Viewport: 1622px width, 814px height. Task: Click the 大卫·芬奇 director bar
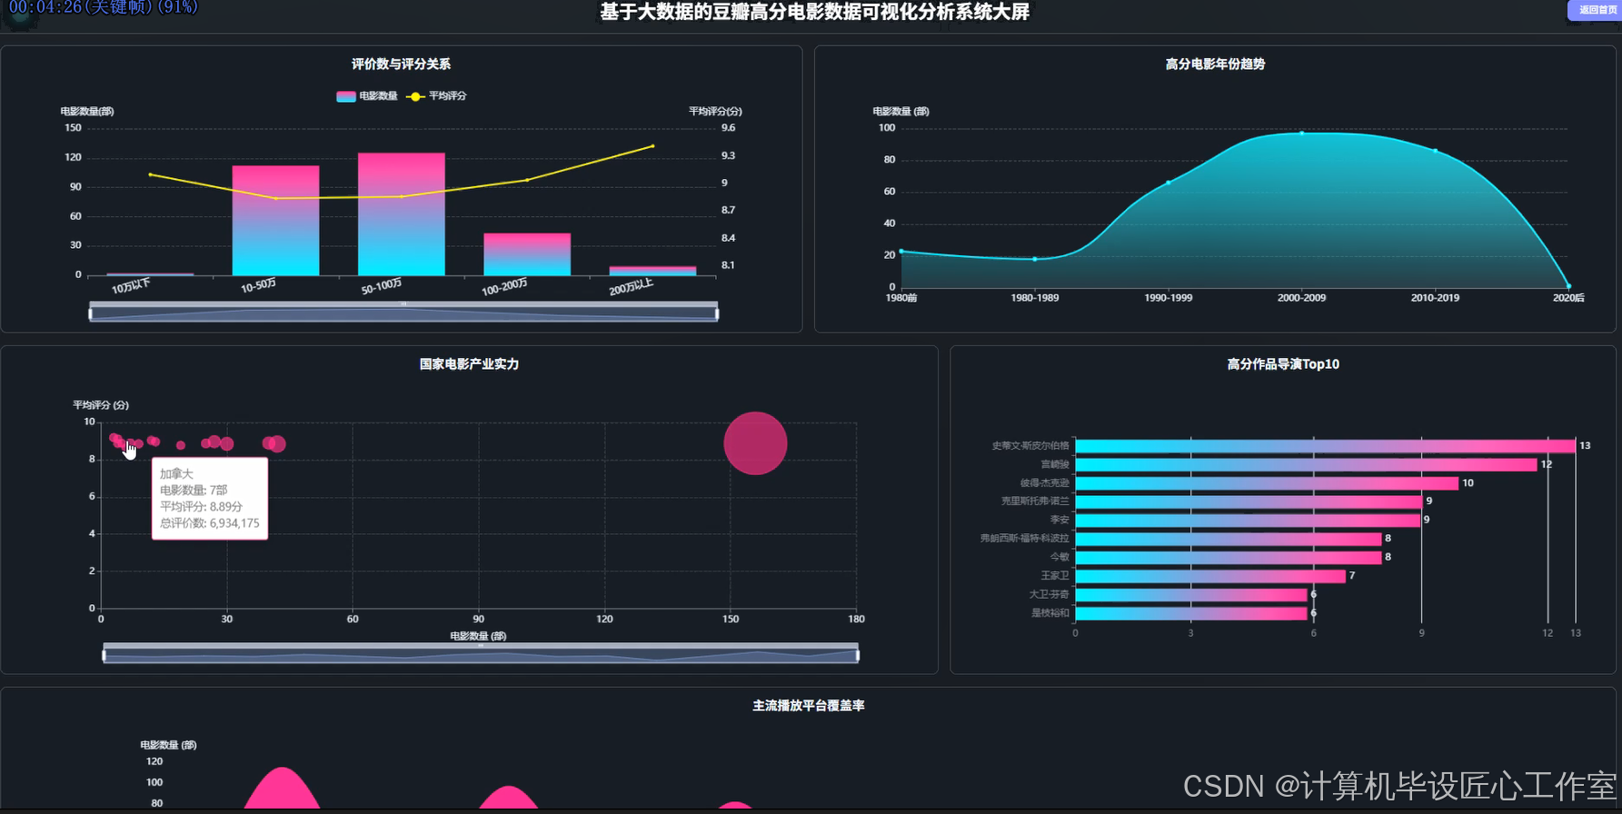1191,595
